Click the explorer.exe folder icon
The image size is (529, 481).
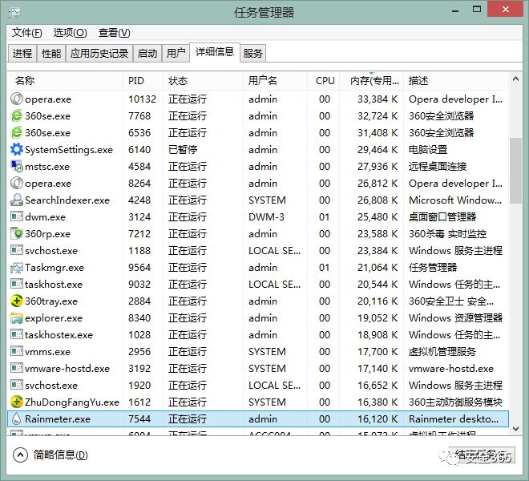pos(17,317)
